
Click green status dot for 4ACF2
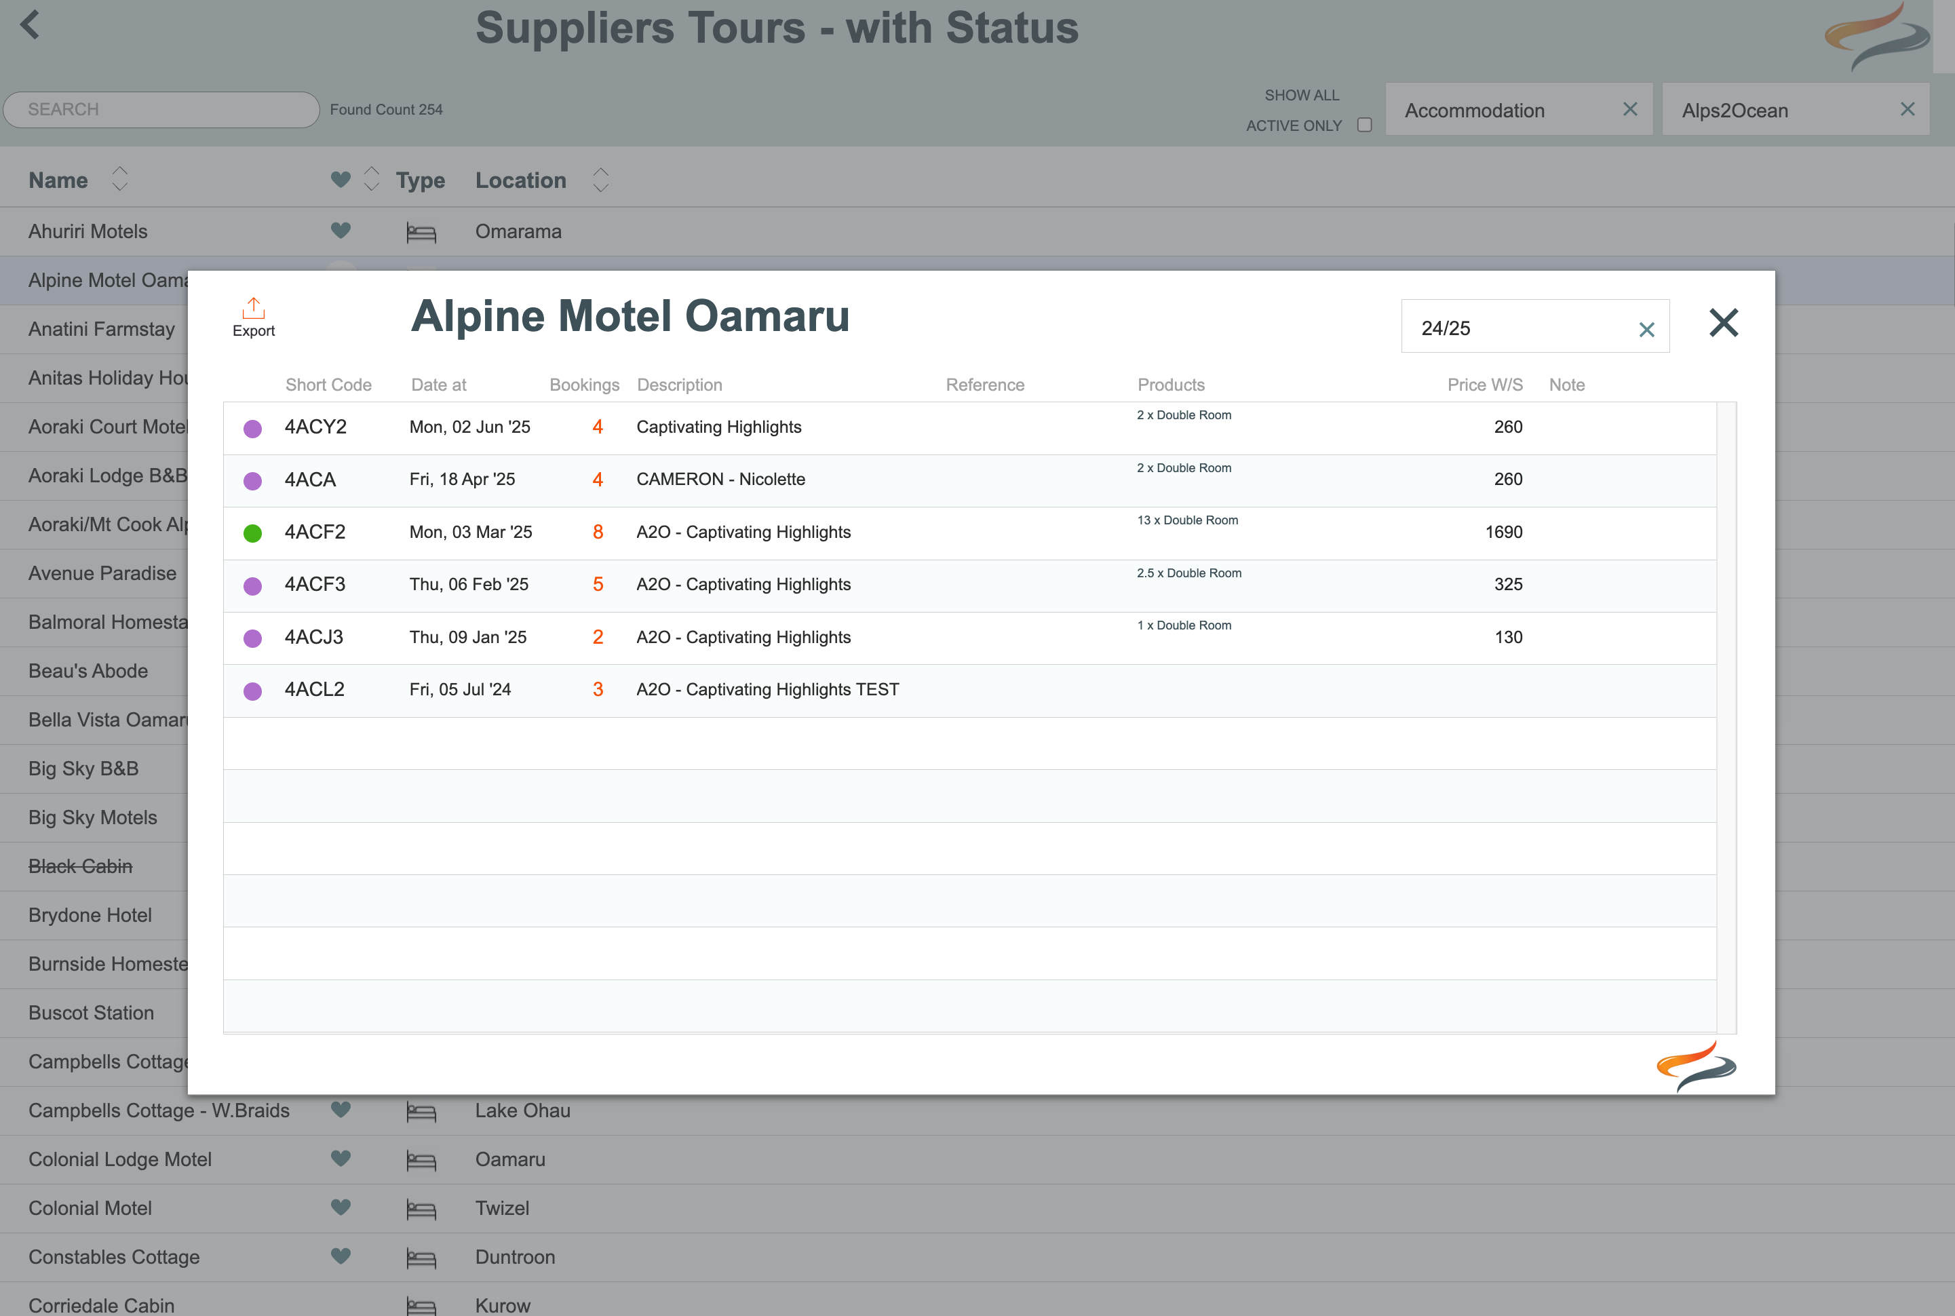[252, 533]
